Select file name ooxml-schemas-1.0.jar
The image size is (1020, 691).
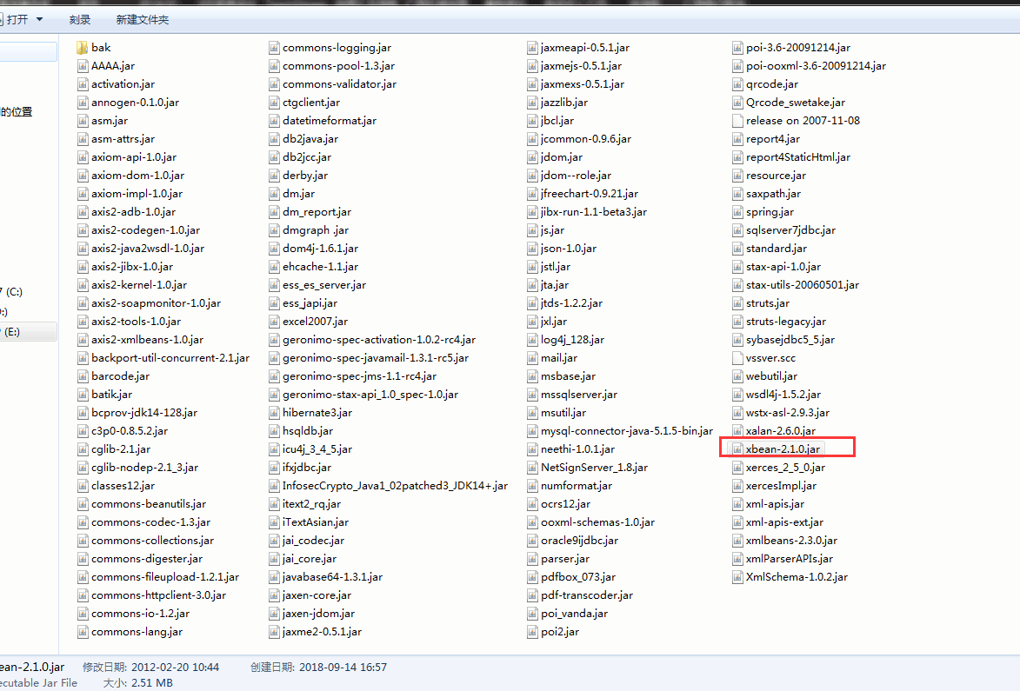point(597,522)
